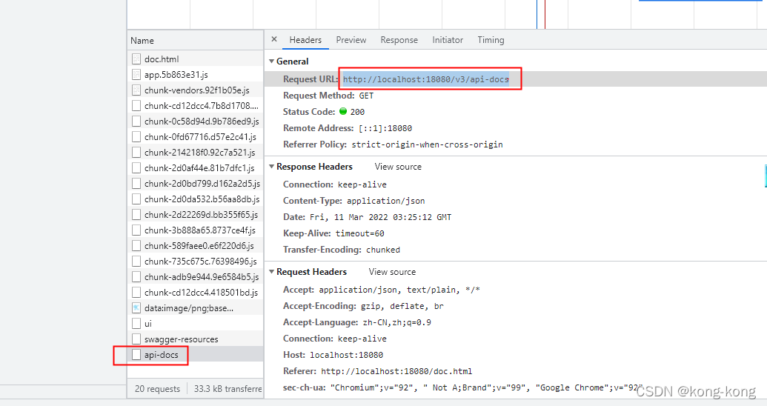Click the Request Method GET value
Screen dimensions: 767x406
pos(366,96)
